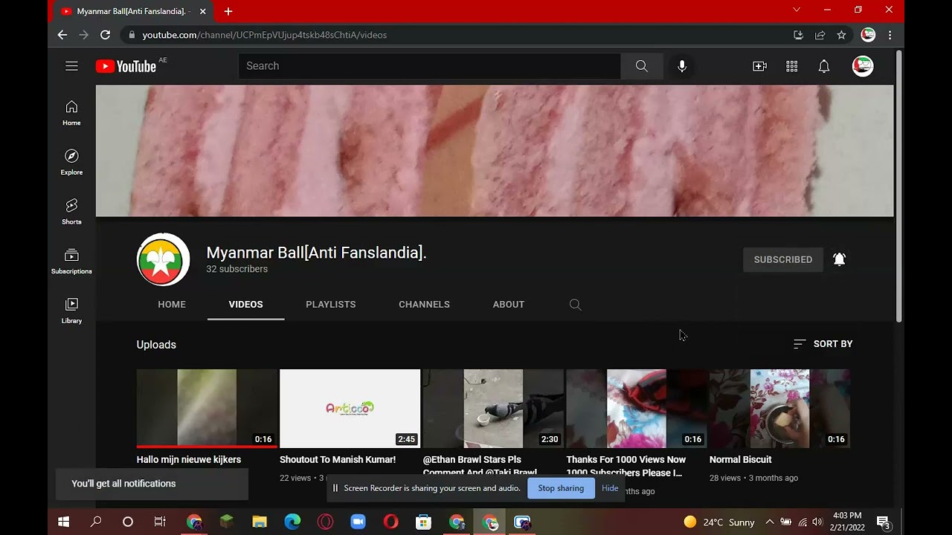Open the ABOUT tab
The height and width of the screenshot is (535, 952).
point(509,305)
